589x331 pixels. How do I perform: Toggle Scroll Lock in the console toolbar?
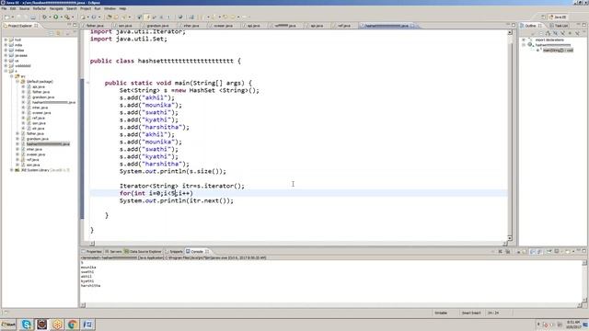pyautogui.click(x=524, y=251)
